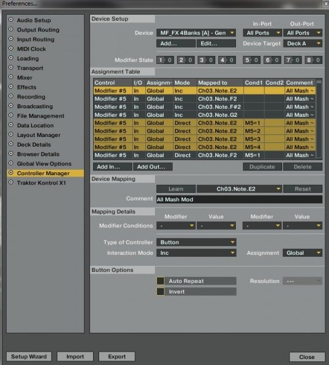Click the Export button

(117, 356)
